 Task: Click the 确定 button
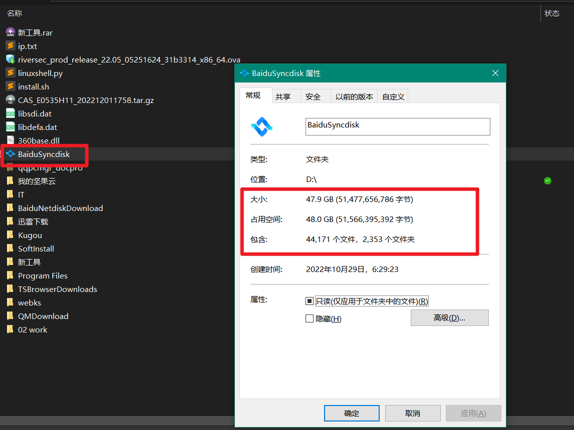pos(352,413)
